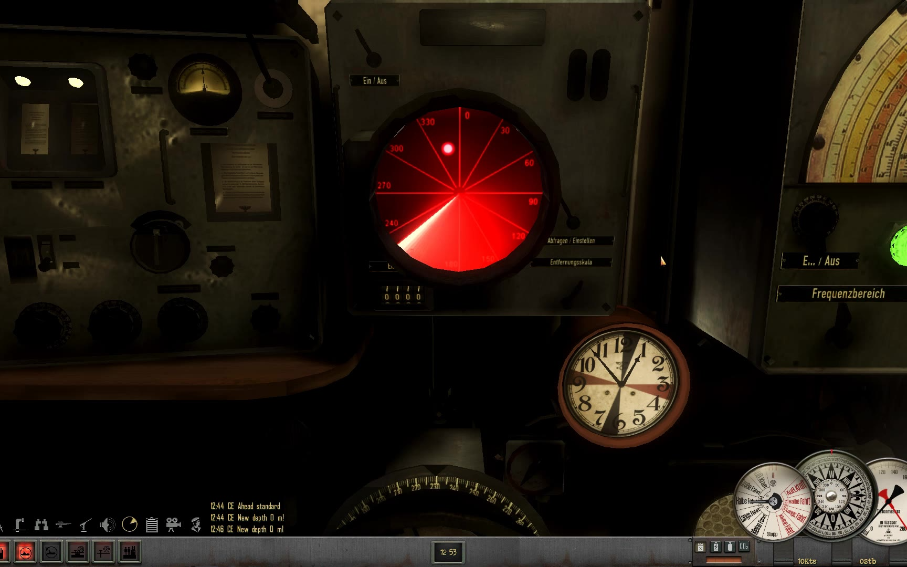The width and height of the screenshot is (907, 567).
Task: Click the battery charge status icon
Action: point(715,547)
